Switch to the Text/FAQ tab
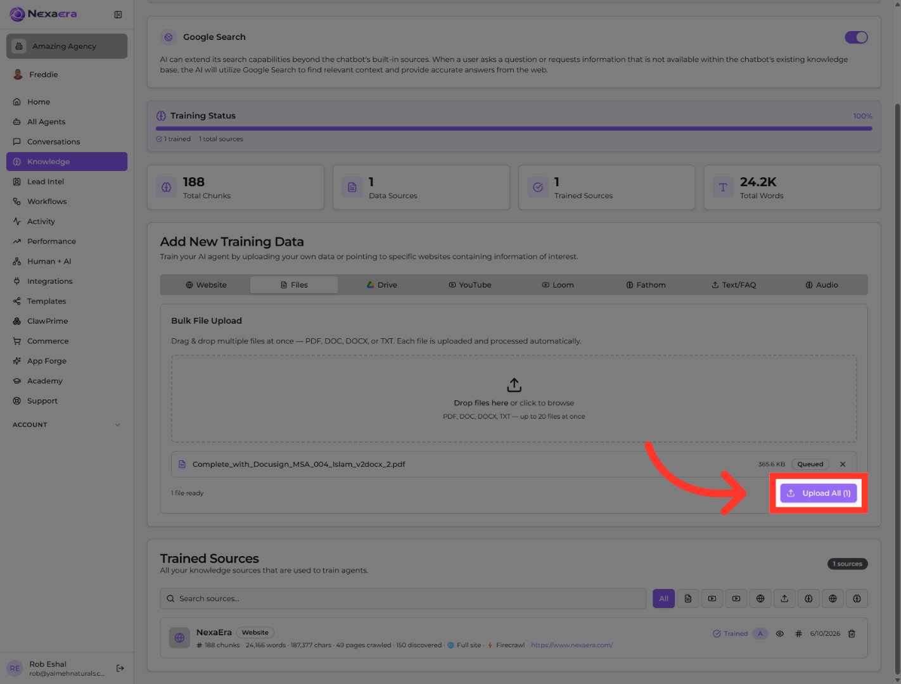Viewport: 901px width, 684px height. point(734,285)
